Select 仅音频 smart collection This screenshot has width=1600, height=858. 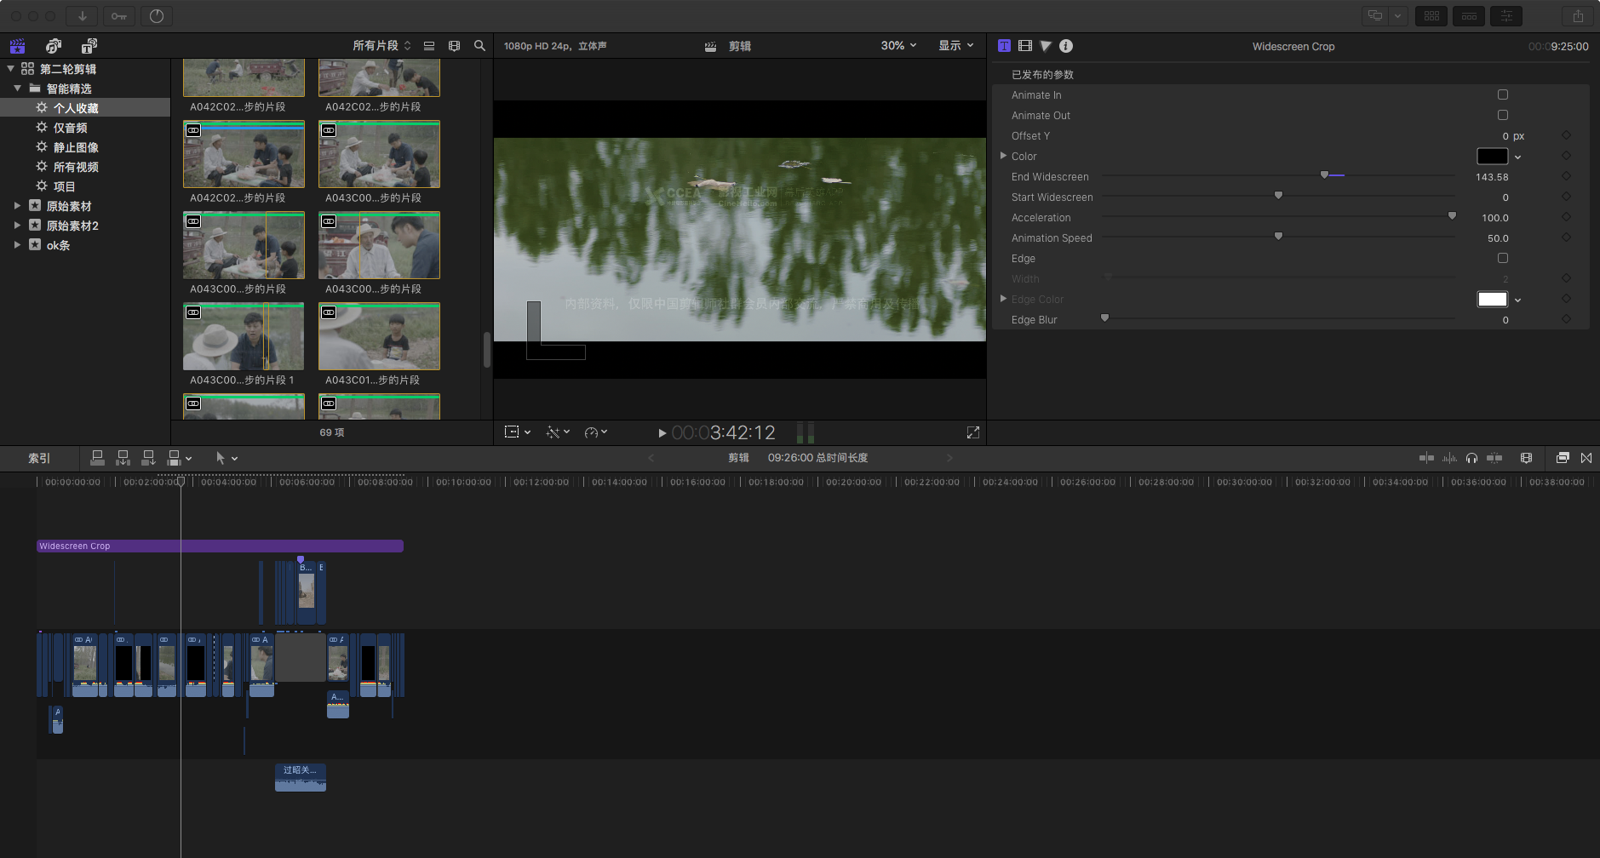coord(70,128)
